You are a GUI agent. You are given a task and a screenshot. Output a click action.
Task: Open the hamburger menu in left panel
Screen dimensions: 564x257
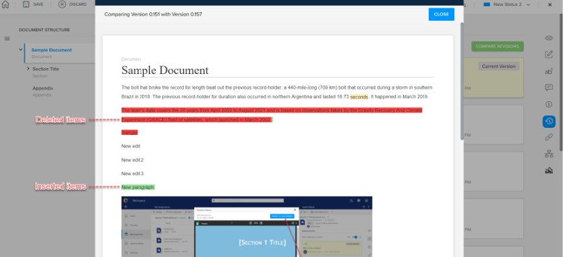click(7, 38)
